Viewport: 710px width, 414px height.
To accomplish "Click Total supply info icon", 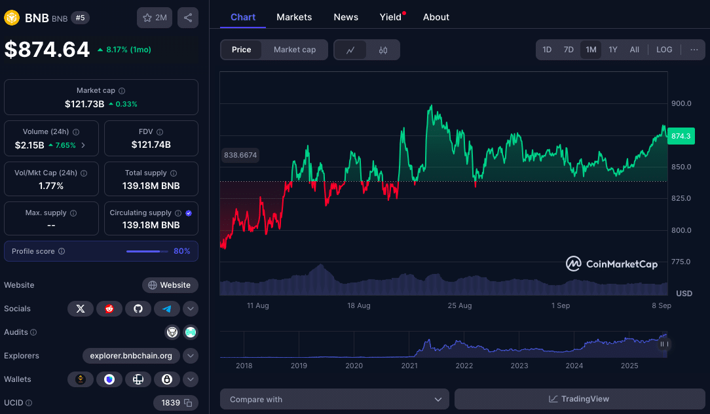I will (x=174, y=173).
